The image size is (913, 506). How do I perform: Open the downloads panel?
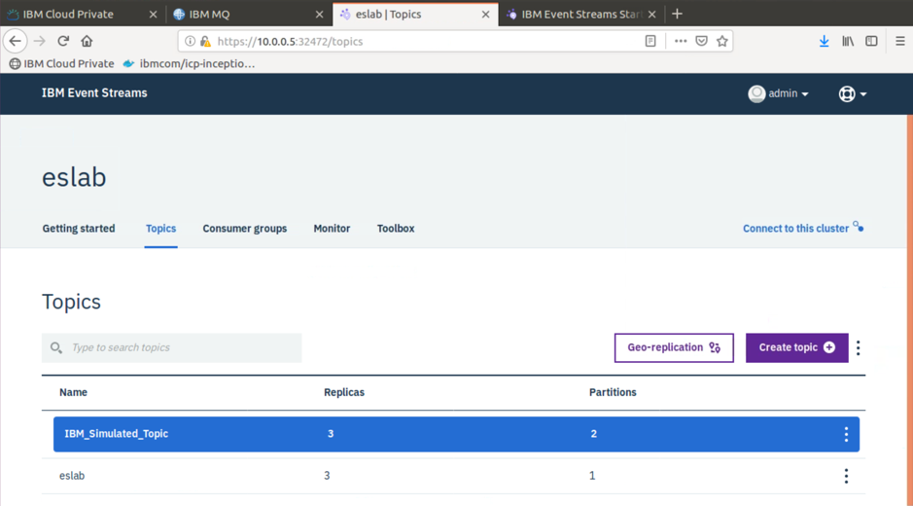pos(824,41)
